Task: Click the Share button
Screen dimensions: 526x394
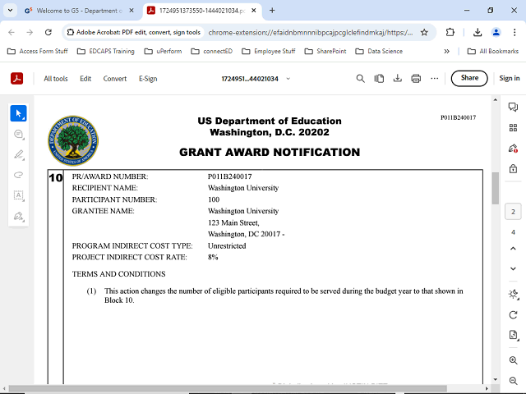Action: (x=469, y=78)
